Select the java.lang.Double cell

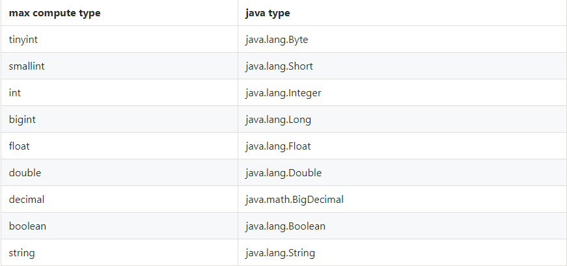[402, 172]
